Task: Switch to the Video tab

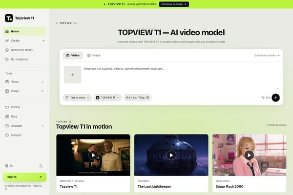Action: click(x=73, y=56)
